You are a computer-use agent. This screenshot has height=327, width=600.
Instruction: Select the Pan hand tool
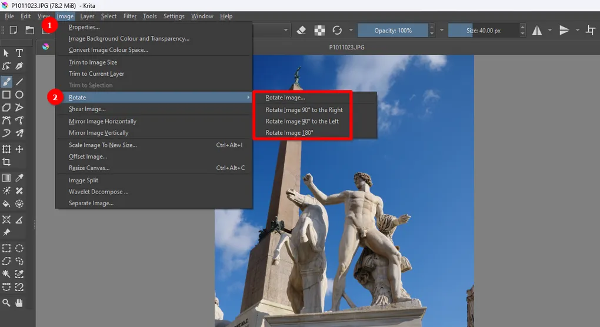pos(19,302)
